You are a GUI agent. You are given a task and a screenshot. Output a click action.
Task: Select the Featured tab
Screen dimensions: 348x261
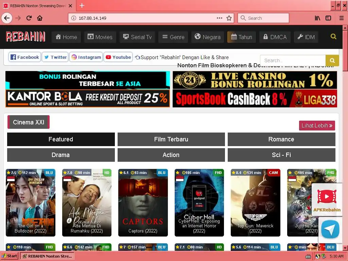coord(61,139)
